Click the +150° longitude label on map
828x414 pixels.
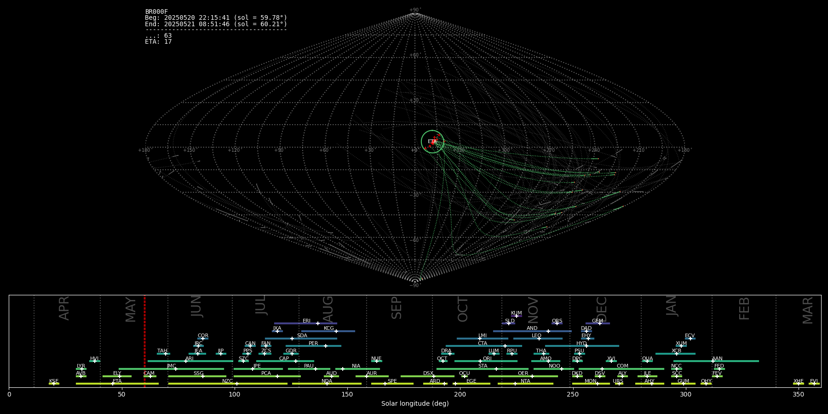point(189,150)
